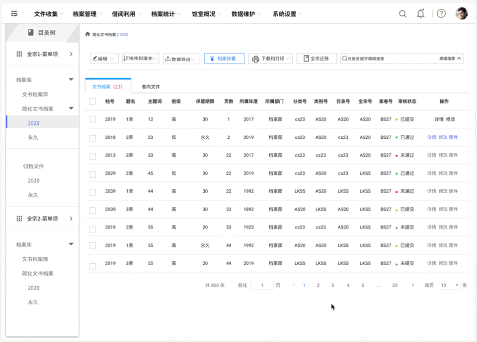
Task: Switch to the 卷内文件 tab
Action: click(x=150, y=86)
